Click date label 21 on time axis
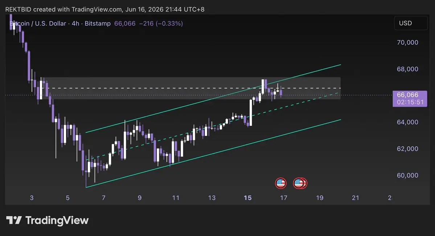 356,198
